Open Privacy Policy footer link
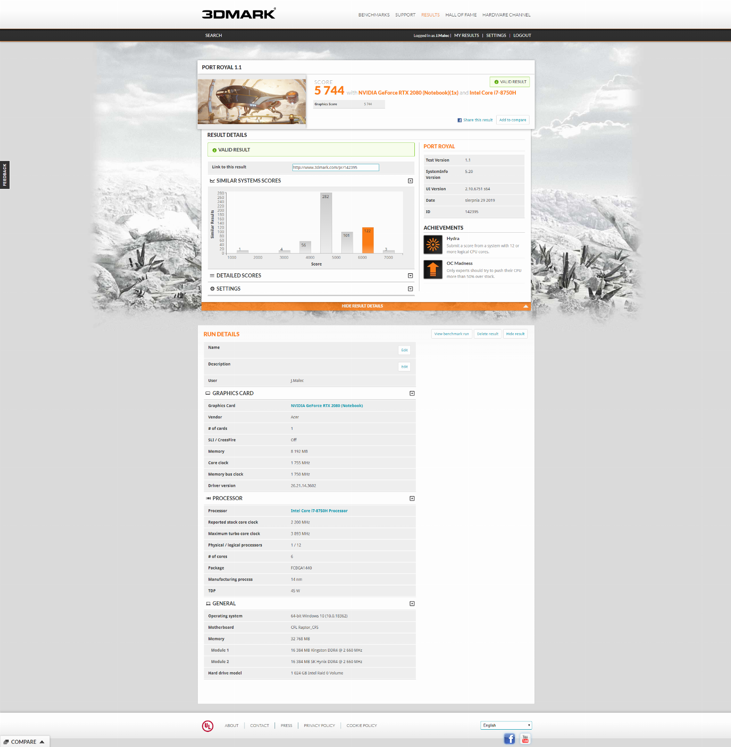The height and width of the screenshot is (747, 731). (x=319, y=726)
